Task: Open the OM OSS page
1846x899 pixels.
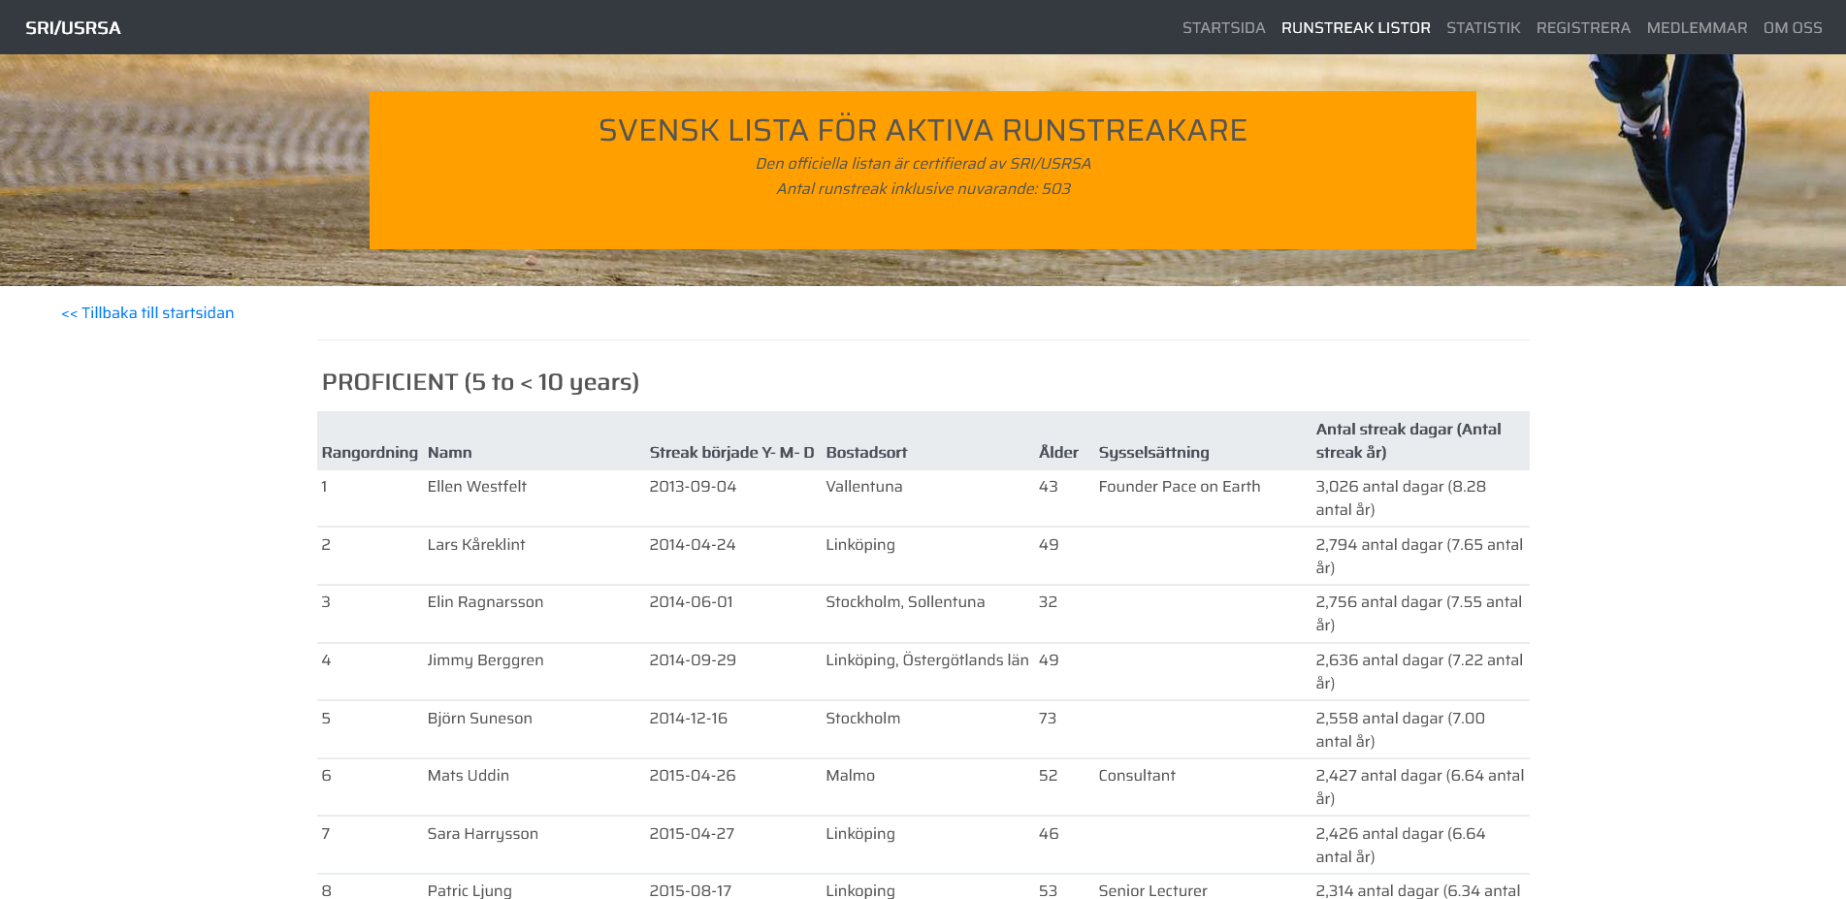Action: tap(1793, 28)
